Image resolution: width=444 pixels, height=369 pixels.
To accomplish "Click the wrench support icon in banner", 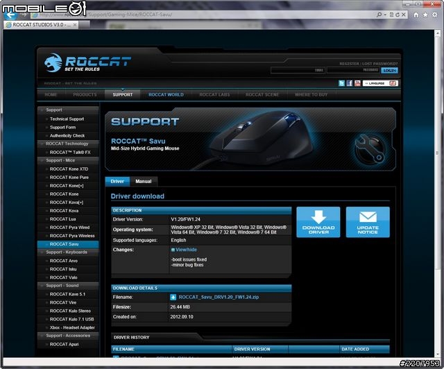I will pyautogui.click(x=370, y=148).
